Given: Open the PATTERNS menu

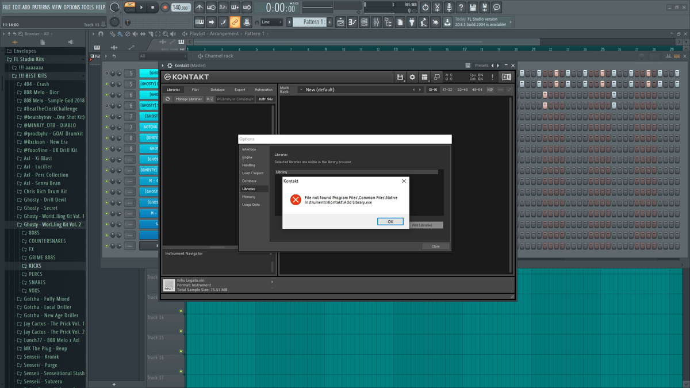Looking at the screenshot, I should pos(40,7).
